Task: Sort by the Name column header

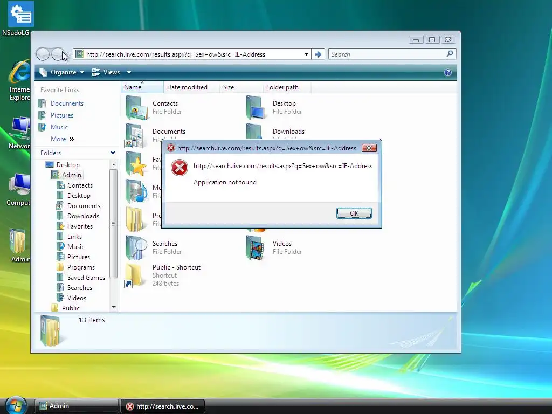Action: [142, 87]
